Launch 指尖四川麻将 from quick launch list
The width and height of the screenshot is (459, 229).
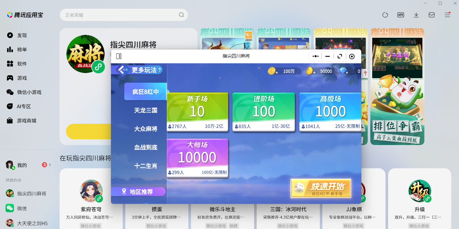tap(26, 193)
